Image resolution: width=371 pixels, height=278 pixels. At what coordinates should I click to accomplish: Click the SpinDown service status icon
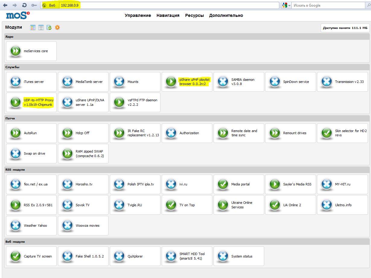(275, 82)
